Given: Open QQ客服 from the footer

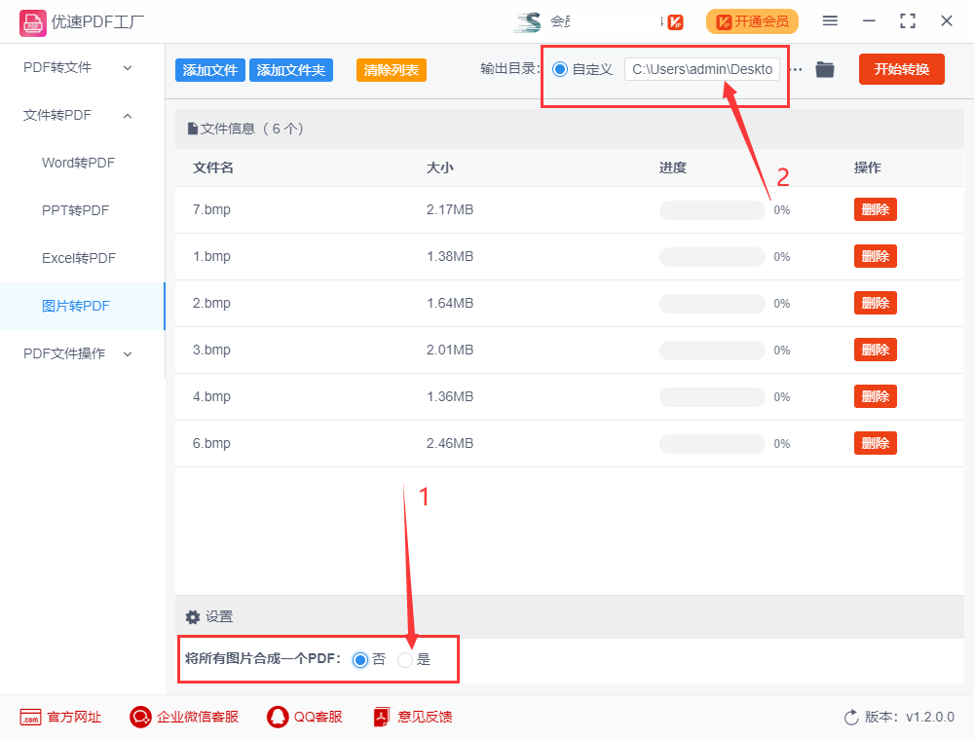Looking at the screenshot, I should click(276, 717).
